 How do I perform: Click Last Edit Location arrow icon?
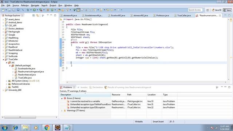(x=108, y=10)
